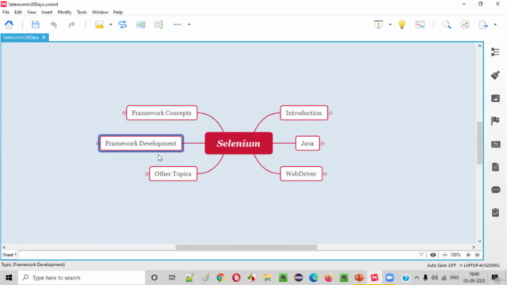Select the Introduction topic
The image size is (507, 285).
pyautogui.click(x=304, y=112)
